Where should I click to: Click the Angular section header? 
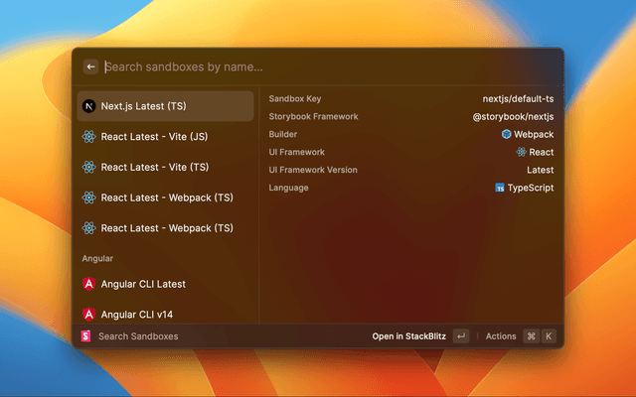tap(97, 258)
